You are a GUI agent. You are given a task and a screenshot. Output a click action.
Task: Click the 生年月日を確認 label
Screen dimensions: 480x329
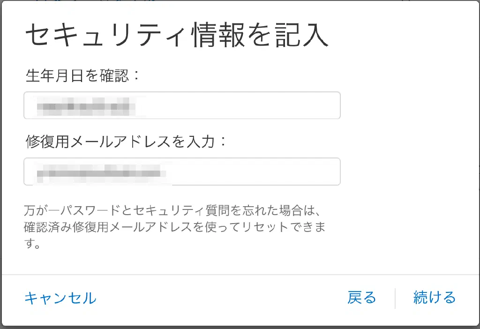[x=83, y=75]
